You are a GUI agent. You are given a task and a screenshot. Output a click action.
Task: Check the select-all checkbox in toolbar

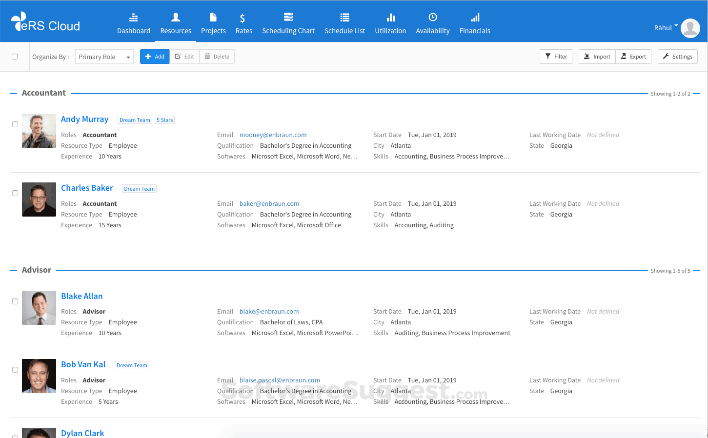15,57
